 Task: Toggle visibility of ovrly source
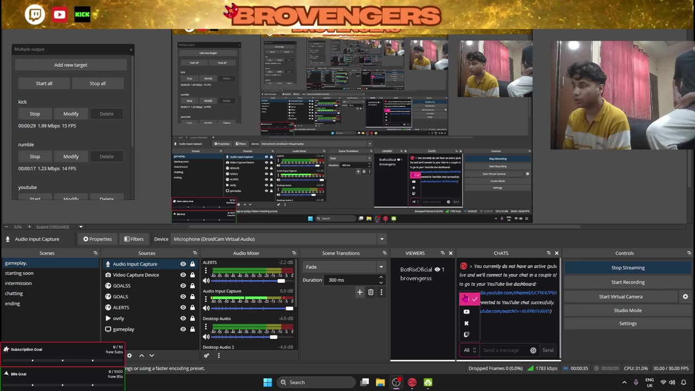(183, 318)
